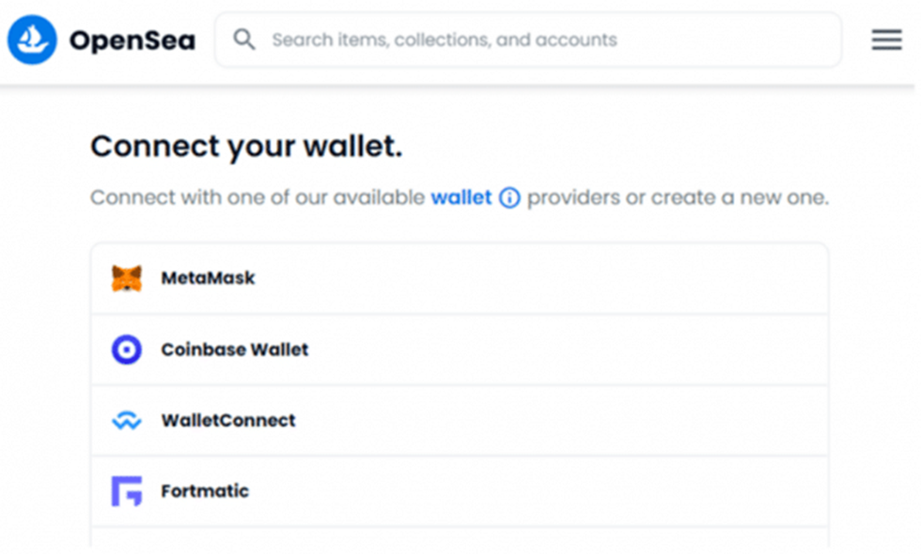Image resolution: width=921 pixels, height=554 pixels.
Task: Click the Coinbase Wallet label text
Action: coord(234,349)
